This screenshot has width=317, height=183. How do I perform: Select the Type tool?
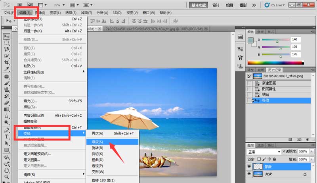pyautogui.click(x=7, y=137)
